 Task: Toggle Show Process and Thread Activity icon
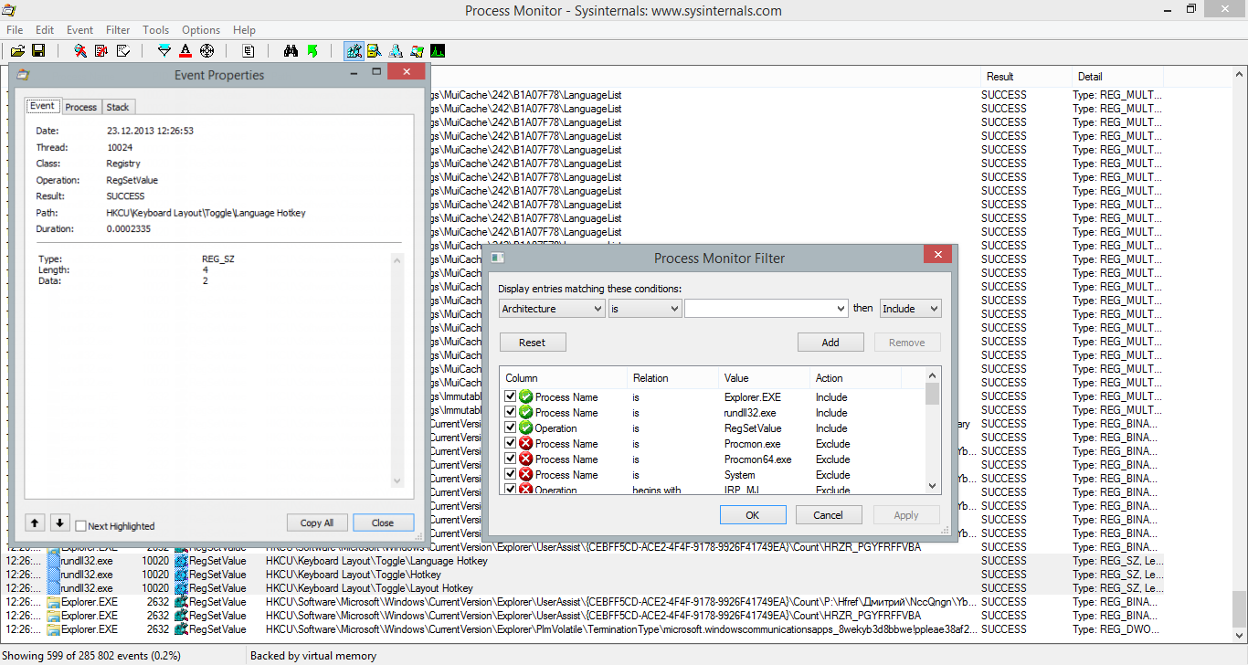tap(417, 51)
